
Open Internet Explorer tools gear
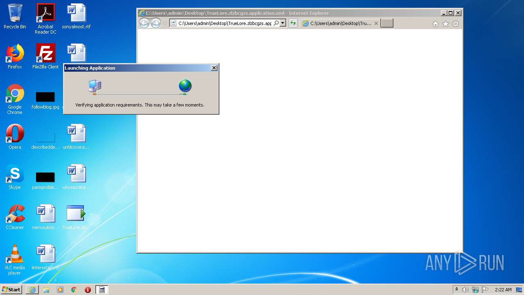456,24
